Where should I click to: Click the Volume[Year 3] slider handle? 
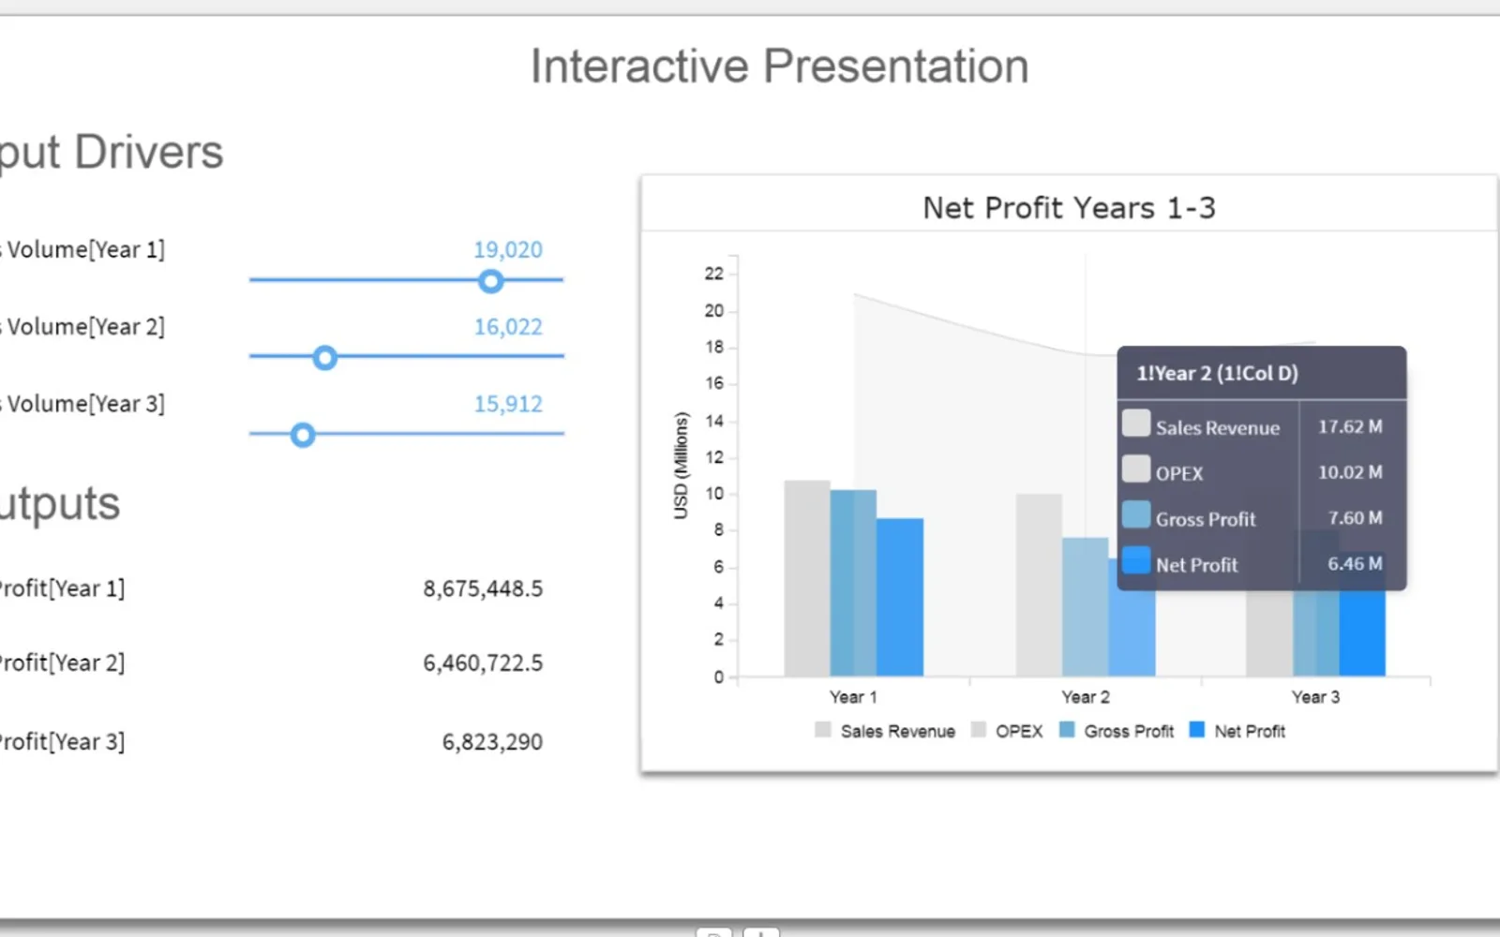click(302, 435)
